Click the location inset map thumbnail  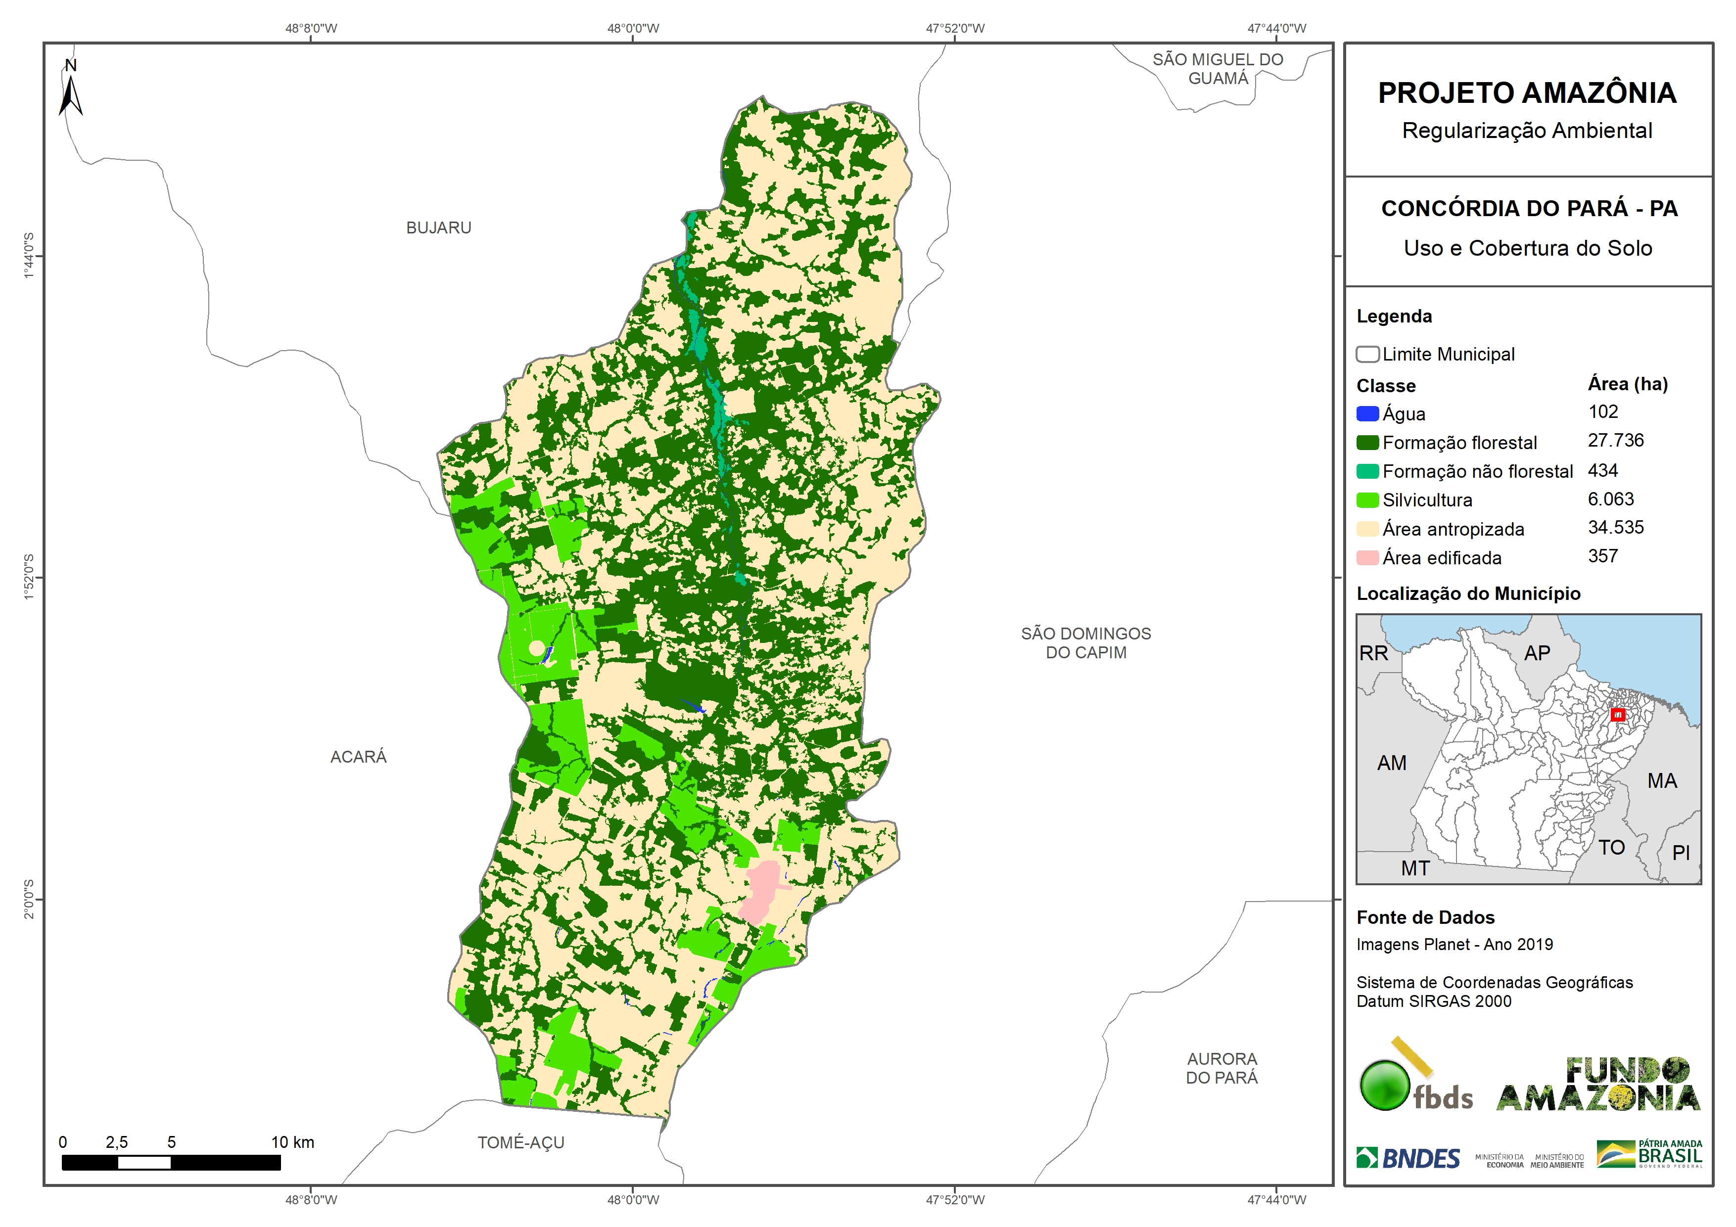tap(1528, 748)
